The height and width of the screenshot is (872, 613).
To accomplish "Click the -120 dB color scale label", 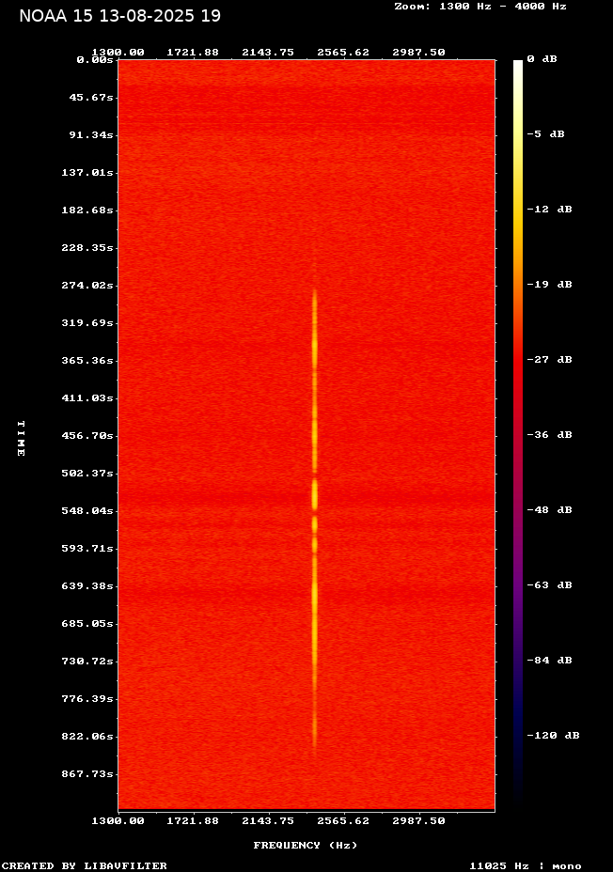I will coord(552,736).
